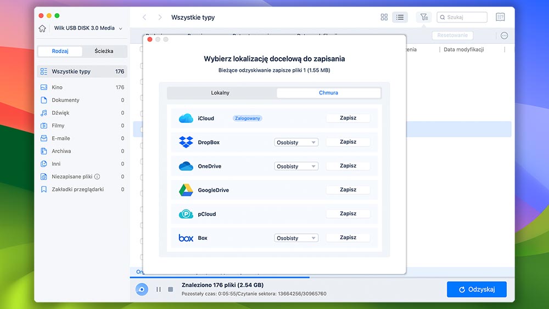The image size is (549, 309).
Task: Open Zakładki przeglądarki category
Action: click(82, 189)
